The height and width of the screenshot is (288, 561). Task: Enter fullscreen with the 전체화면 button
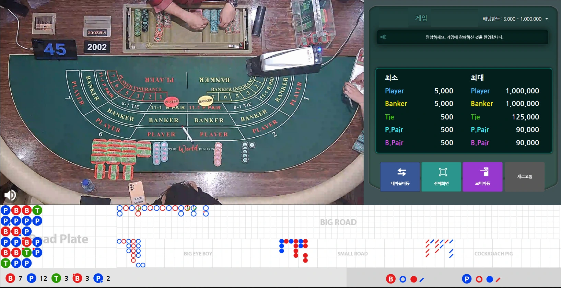(x=441, y=177)
